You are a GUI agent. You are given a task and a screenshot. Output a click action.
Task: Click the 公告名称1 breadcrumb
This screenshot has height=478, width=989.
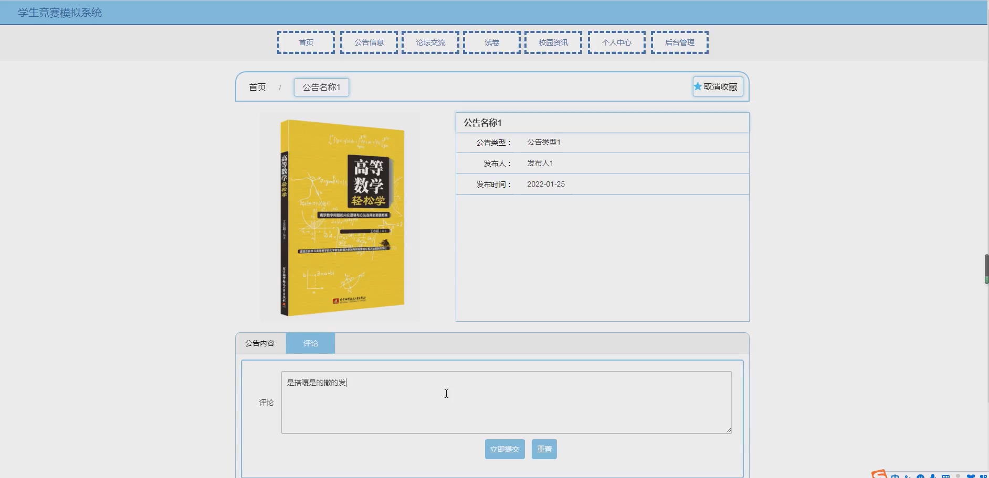321,87
